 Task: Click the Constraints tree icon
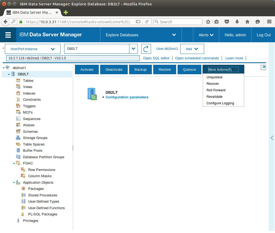(18, 99)
